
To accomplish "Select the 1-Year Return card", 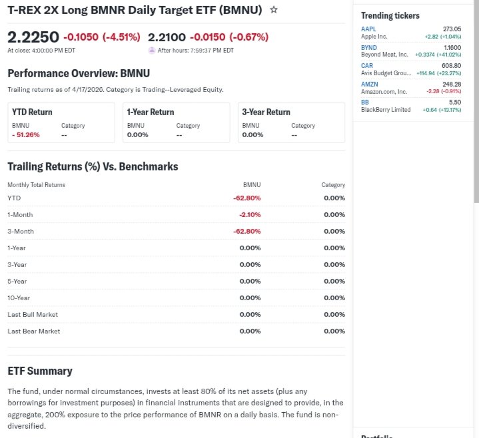I will pos(177,122).
